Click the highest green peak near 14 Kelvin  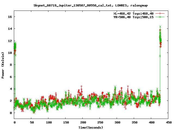[160, 27]
